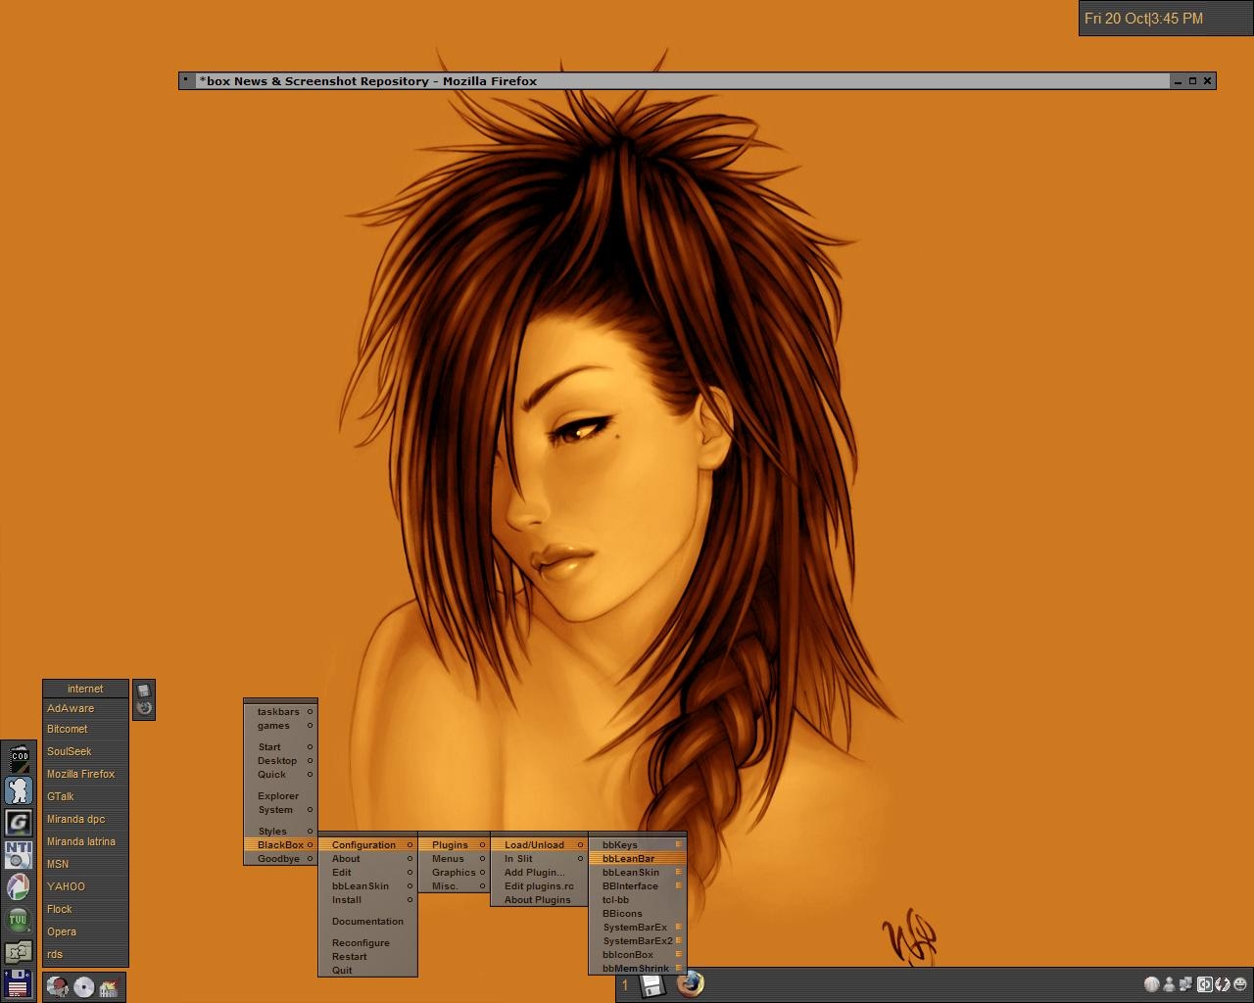Choose Reconfigure in BlackBox menu

click(x=367, y=943)
